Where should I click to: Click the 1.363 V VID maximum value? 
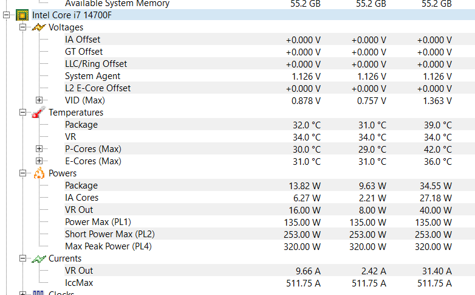(437, 101)
